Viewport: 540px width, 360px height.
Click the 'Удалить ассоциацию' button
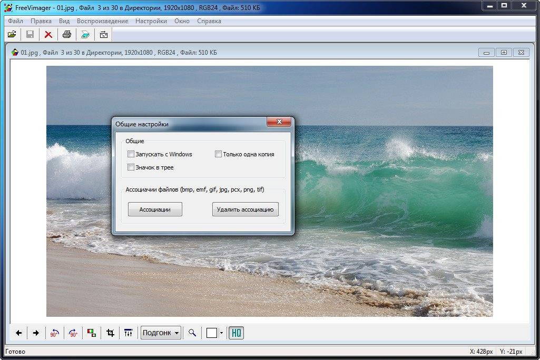click(x=245, y=209)
